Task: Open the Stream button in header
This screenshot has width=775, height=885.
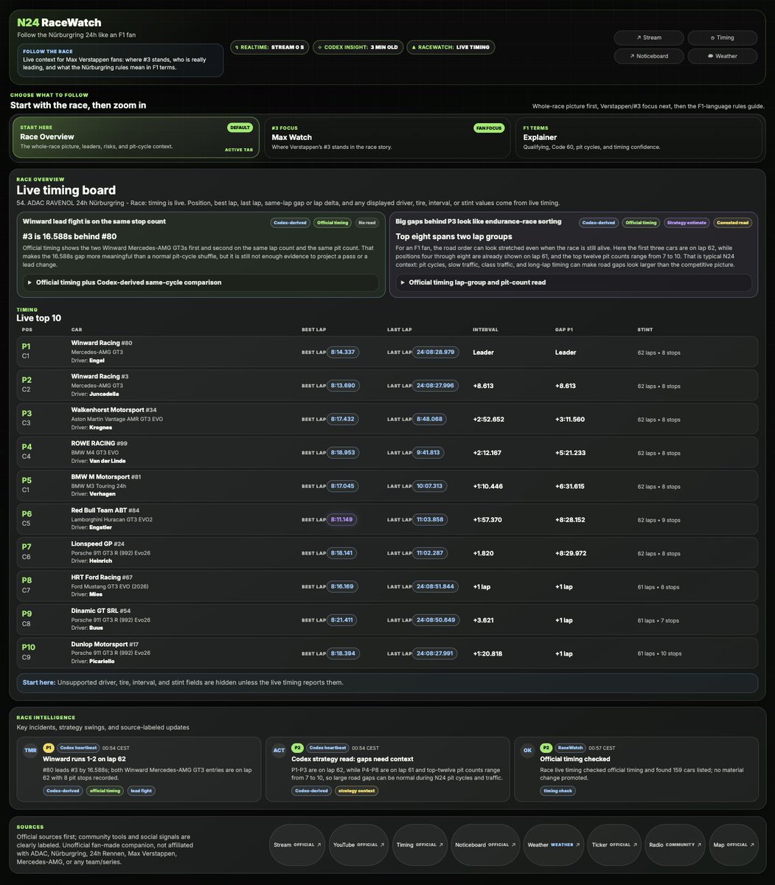Action: point(648,38)
